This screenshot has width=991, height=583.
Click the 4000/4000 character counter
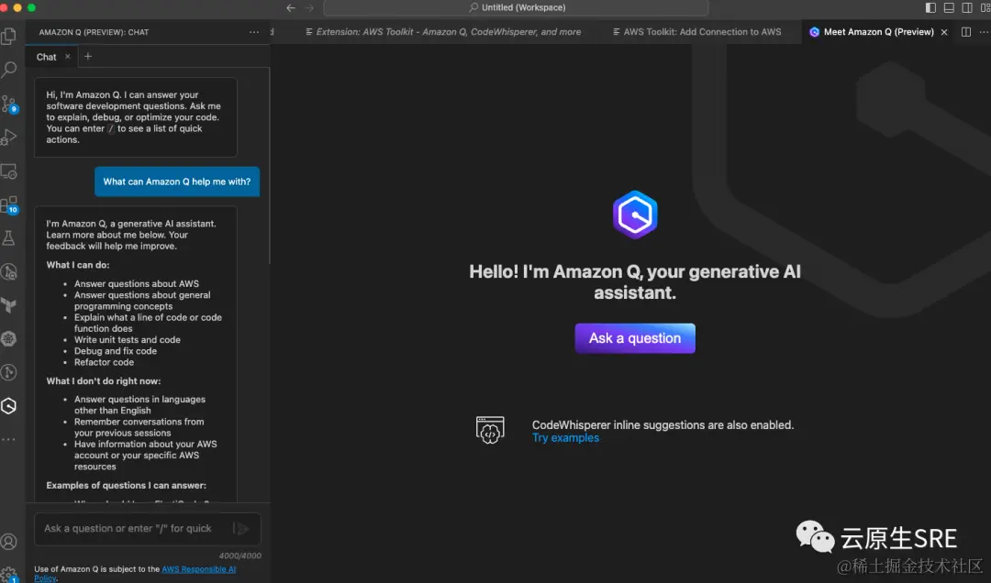(239, 555)
